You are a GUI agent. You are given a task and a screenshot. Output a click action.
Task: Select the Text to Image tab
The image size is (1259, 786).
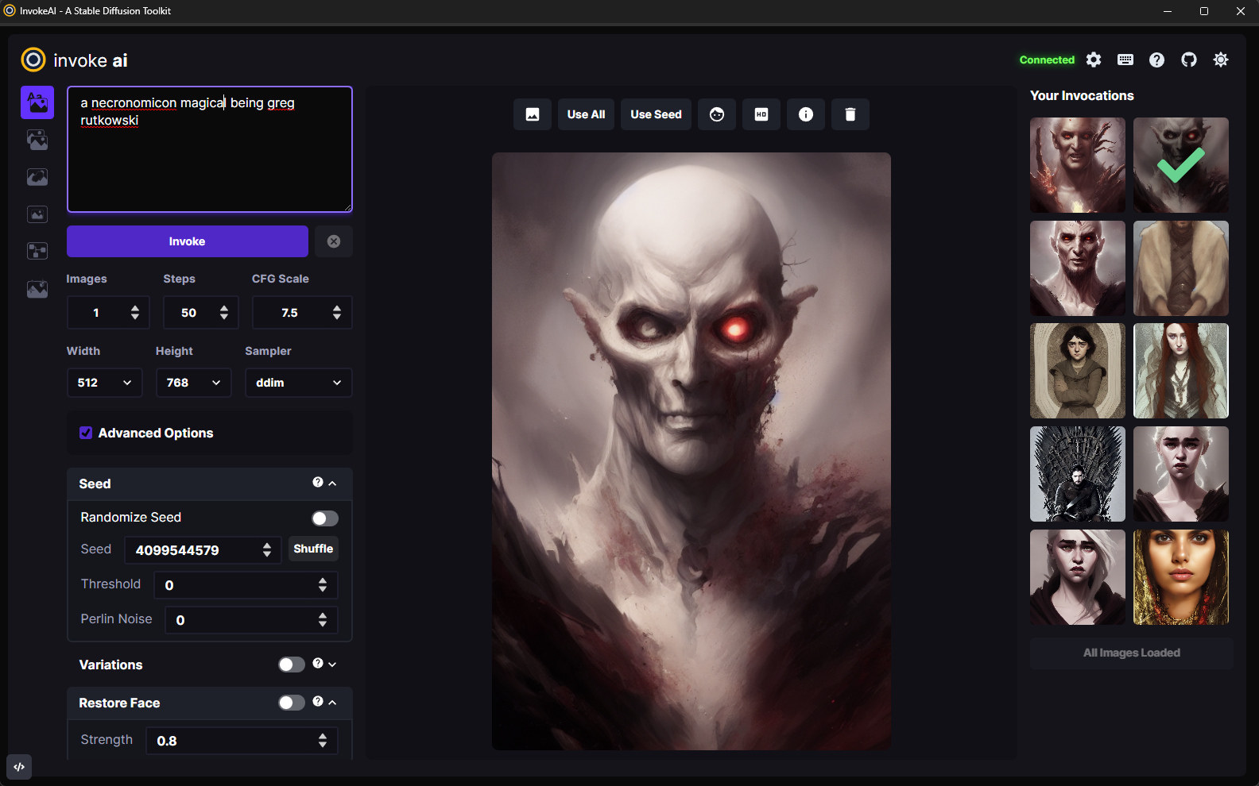37,102
